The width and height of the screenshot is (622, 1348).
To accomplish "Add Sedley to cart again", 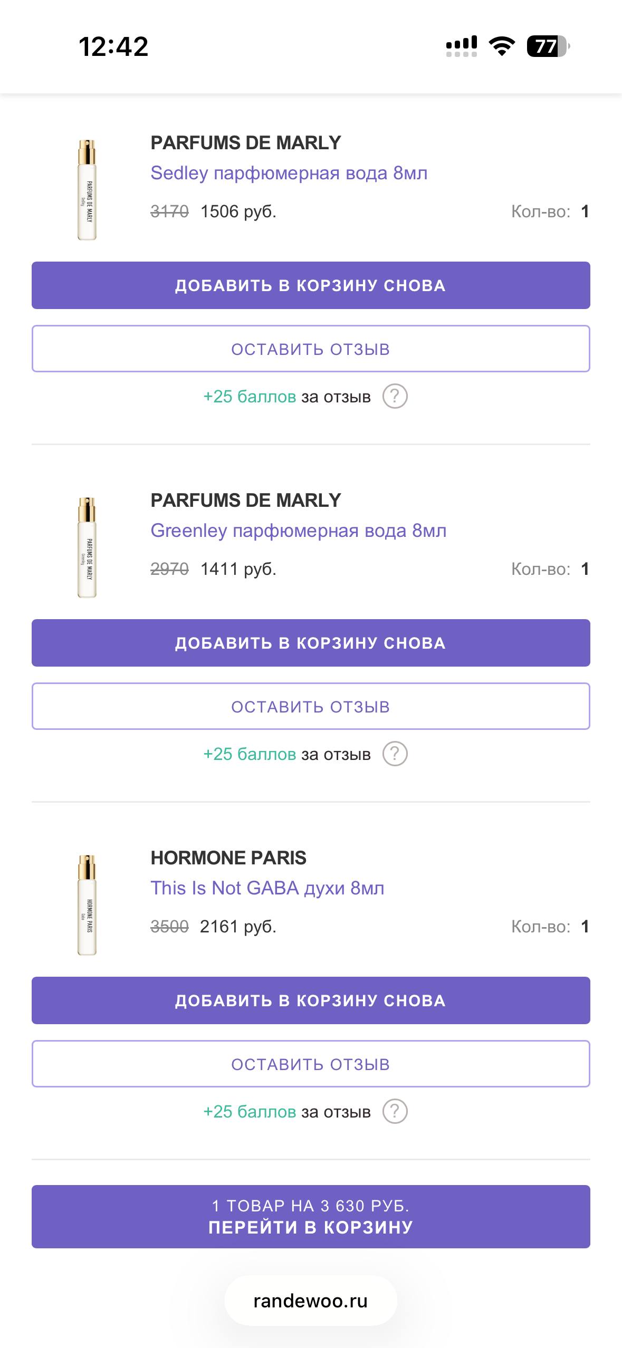I will coord(311,285).
